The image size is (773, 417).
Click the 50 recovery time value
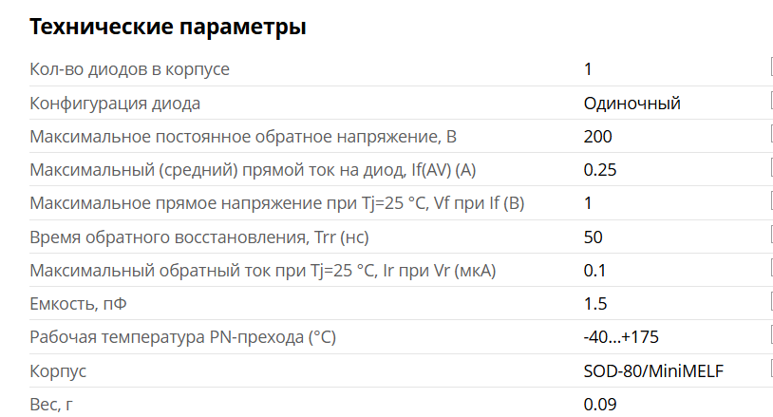point(593,237)
